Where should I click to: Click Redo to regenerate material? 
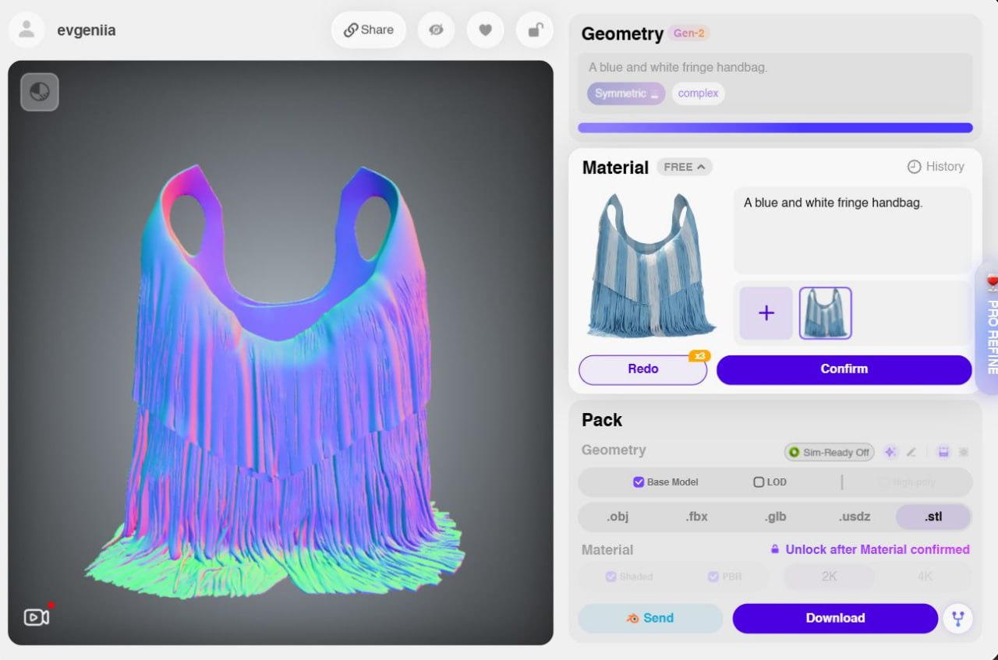tap(642, 369)
